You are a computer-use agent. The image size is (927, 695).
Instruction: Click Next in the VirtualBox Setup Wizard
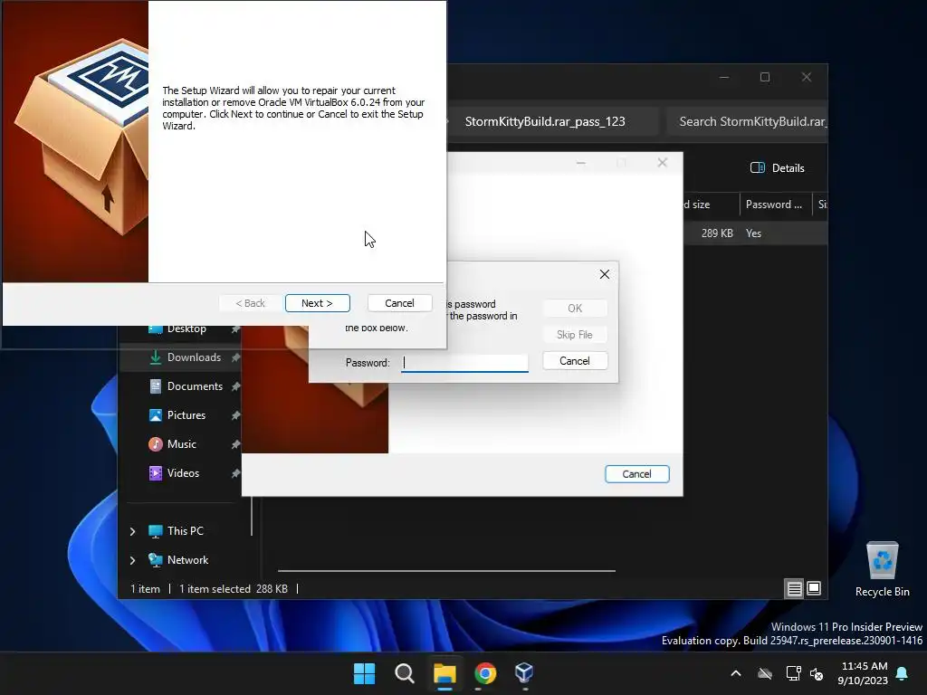pos(318,303)
